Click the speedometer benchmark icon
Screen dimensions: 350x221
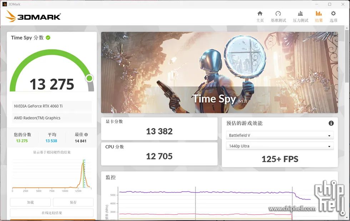(x=278, y=14)
